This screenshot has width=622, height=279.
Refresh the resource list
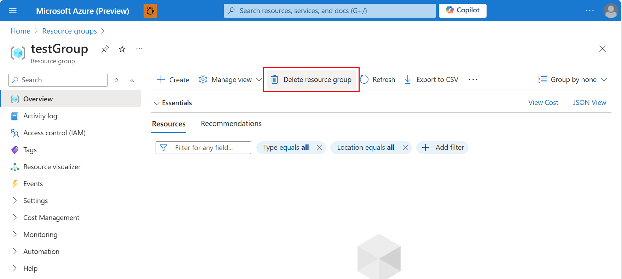[378, 80]
